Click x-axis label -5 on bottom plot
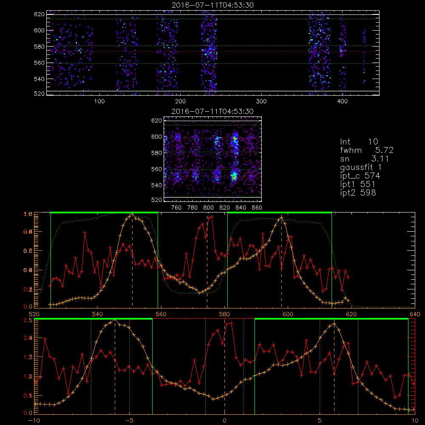Screen dimensions: 425x425 click(x=129, y=420)
